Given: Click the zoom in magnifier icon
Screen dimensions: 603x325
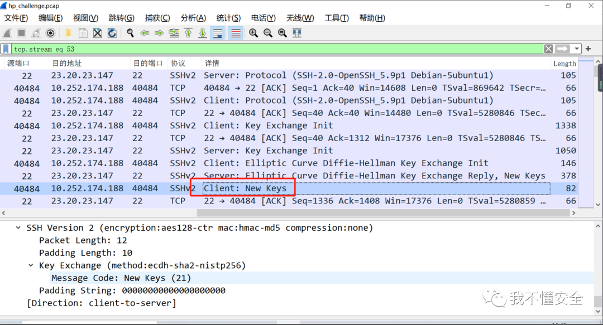Looking at the screenshot, I should click(253, 33).
